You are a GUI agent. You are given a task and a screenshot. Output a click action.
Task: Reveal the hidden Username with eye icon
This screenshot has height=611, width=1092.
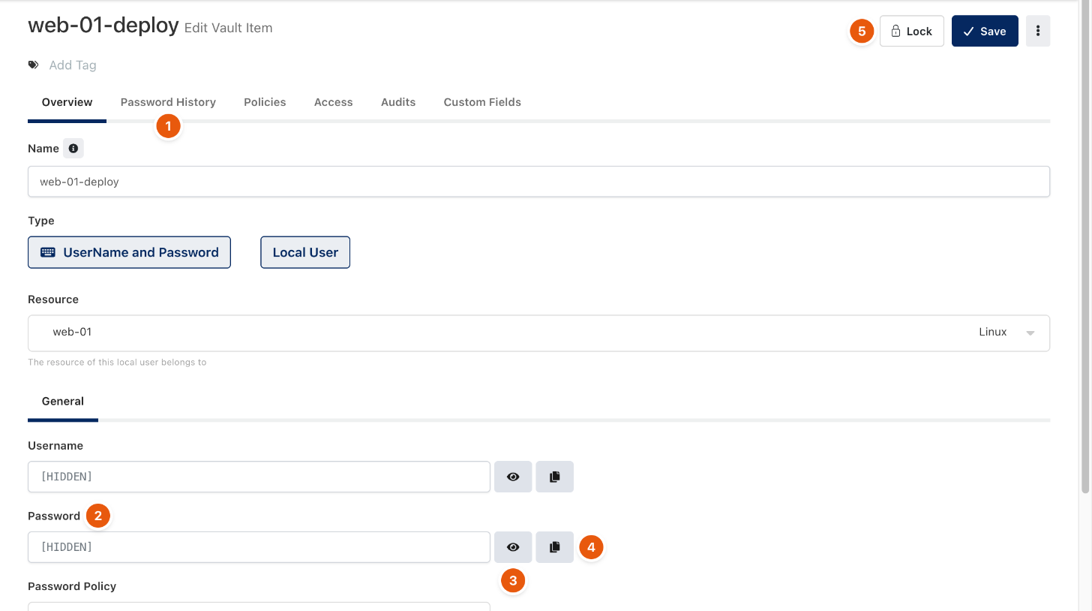513,477
